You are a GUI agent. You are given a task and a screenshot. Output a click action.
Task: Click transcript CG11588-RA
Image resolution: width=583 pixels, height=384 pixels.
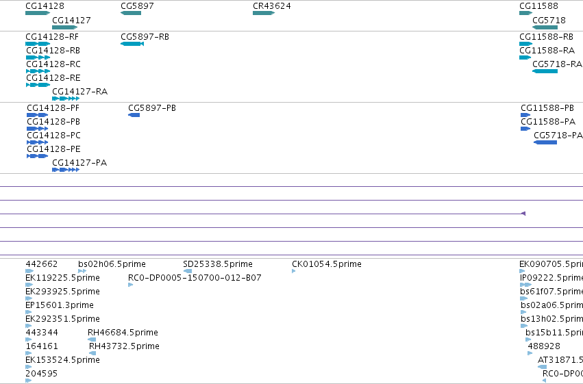[x=525, y=57]
